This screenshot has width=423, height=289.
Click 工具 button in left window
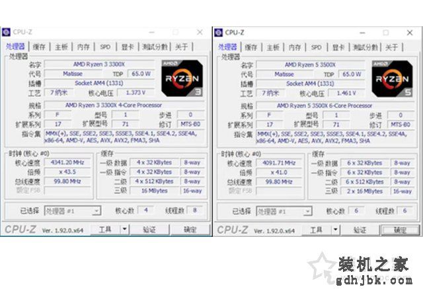point(105,230)
